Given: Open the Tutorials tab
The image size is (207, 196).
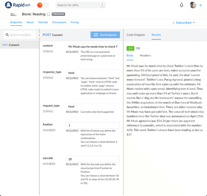Looking at the screenshot, I should coord(43,22).
